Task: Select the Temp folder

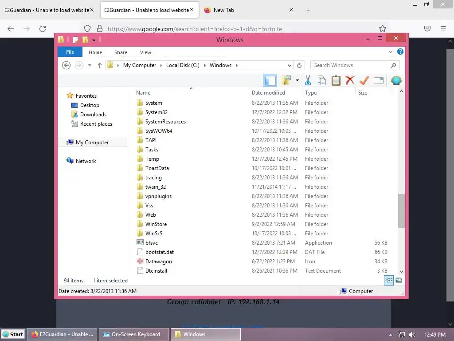Action: click(152, 159)
